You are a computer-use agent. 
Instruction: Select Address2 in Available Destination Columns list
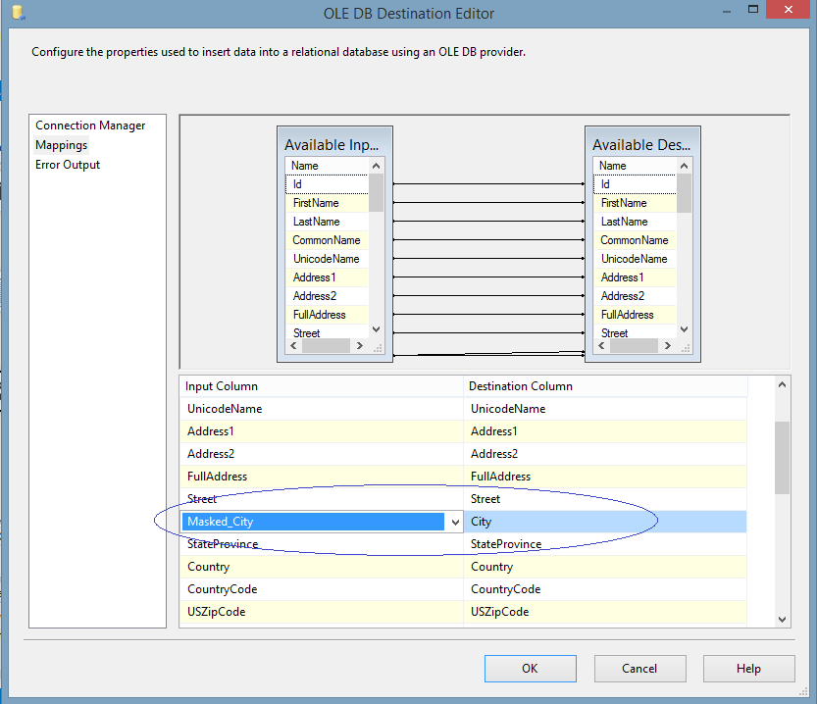click(636, 296)
